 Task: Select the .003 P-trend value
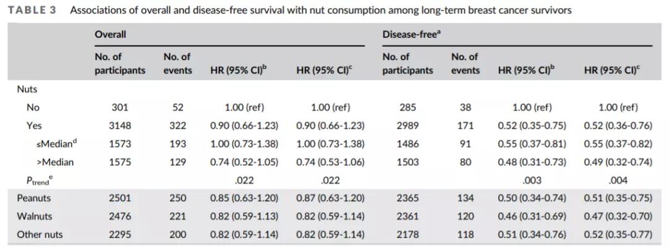[532, 181]
